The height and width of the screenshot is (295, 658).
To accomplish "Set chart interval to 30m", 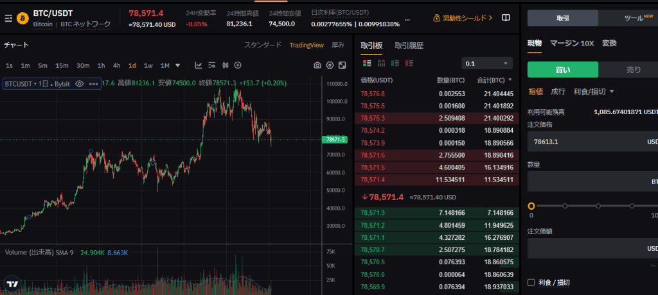I will 83,66.
